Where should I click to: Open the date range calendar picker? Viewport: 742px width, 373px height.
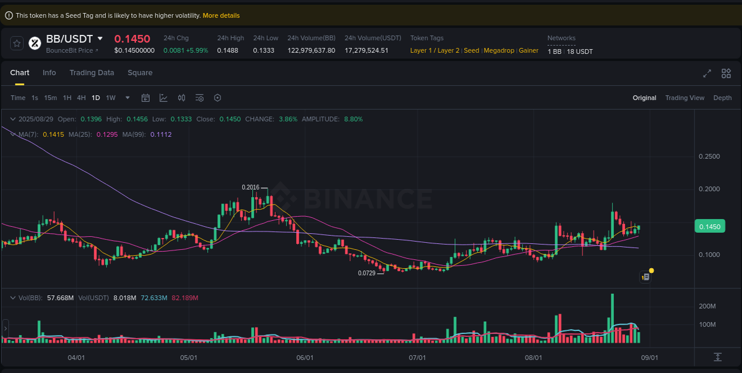[x=145, y=98]
